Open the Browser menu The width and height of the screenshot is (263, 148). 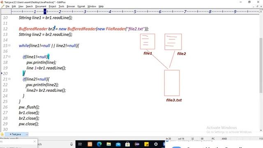point(71,7)
